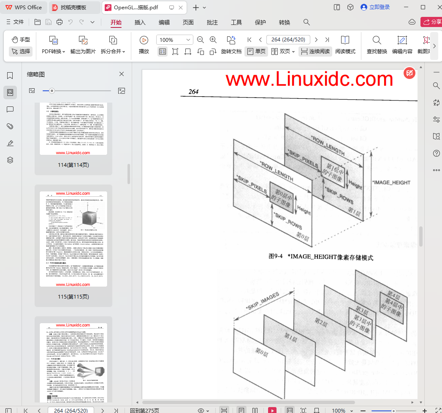Go to next page in toolbar
442x413 pixels.
pos(316,40)
